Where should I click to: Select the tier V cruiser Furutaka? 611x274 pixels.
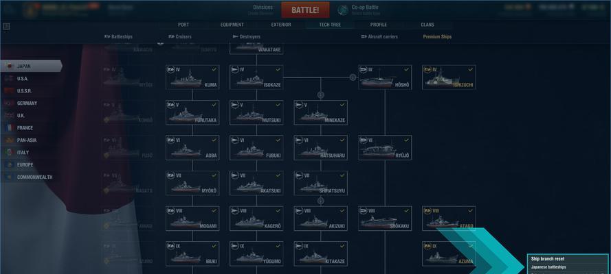[192, 112]
